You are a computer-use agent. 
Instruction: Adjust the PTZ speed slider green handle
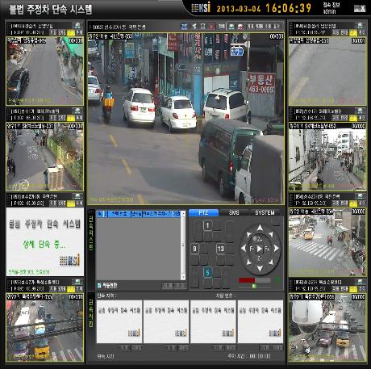tap(254, 287)
